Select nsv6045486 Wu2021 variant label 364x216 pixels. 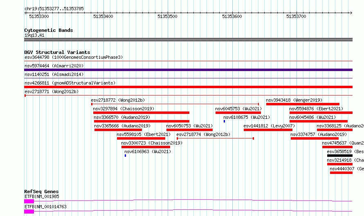pyautogui.click(x=312, y=117)
